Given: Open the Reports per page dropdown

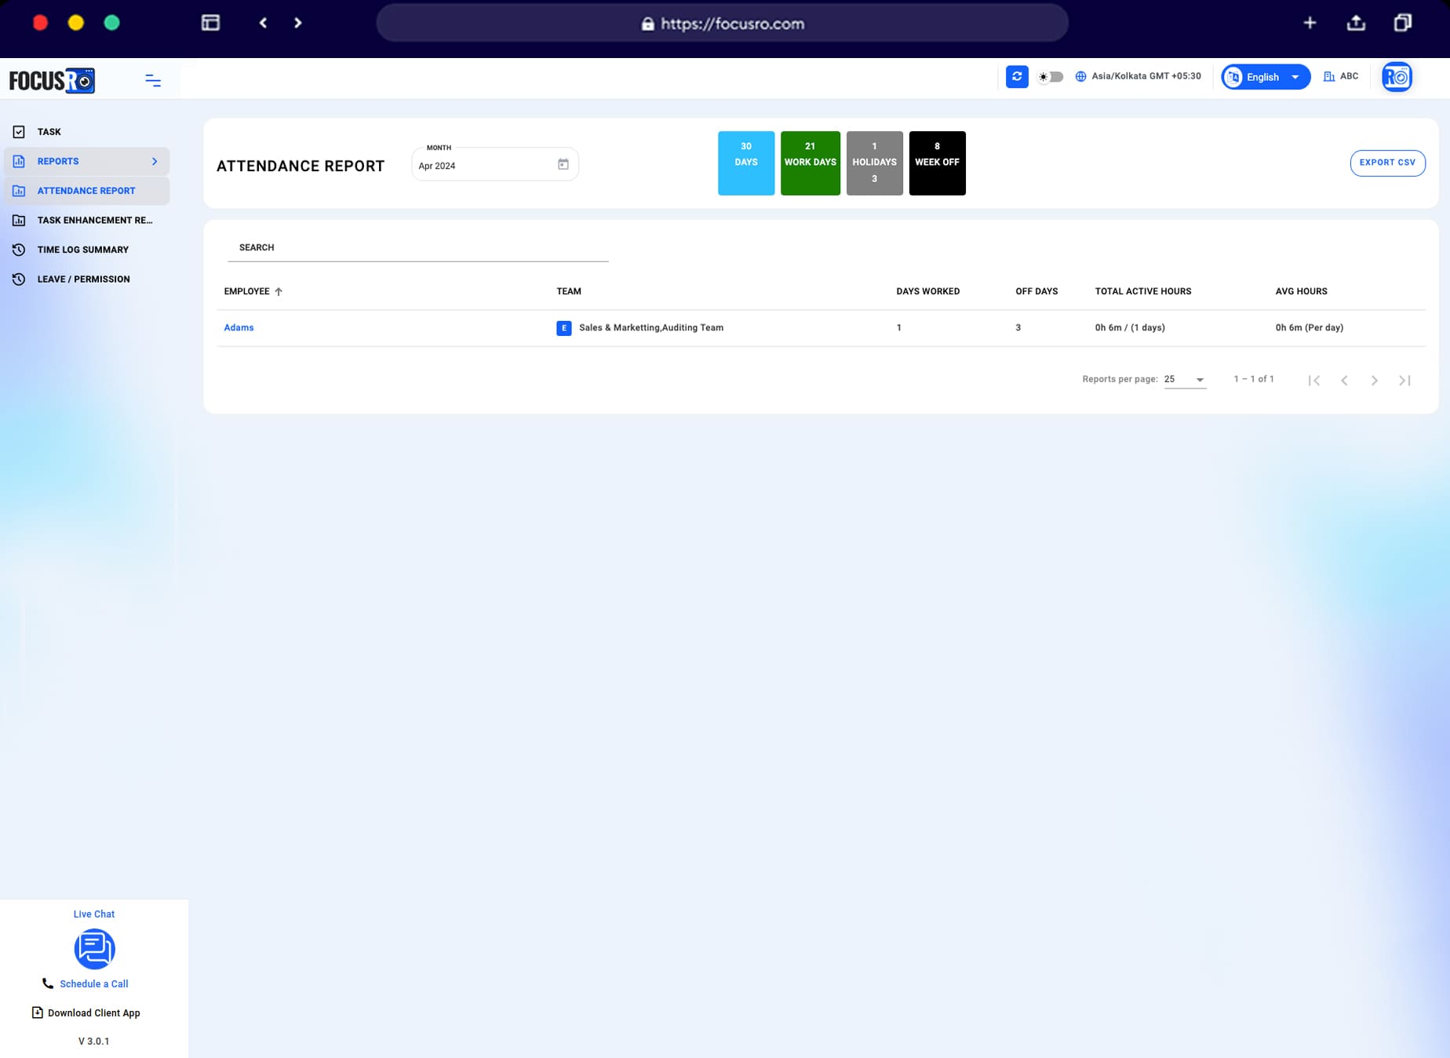Looking at the screenshot, I should tap(1183, 379).
